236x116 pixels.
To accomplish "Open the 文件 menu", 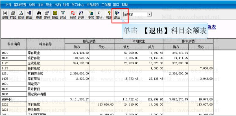I will [8, 5].
